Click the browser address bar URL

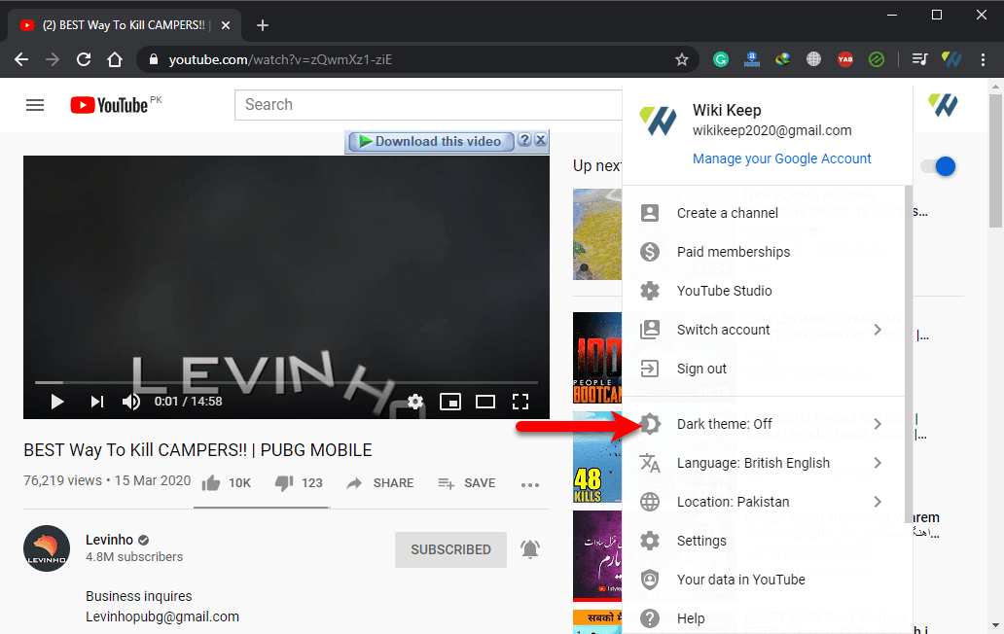(280, 59)
